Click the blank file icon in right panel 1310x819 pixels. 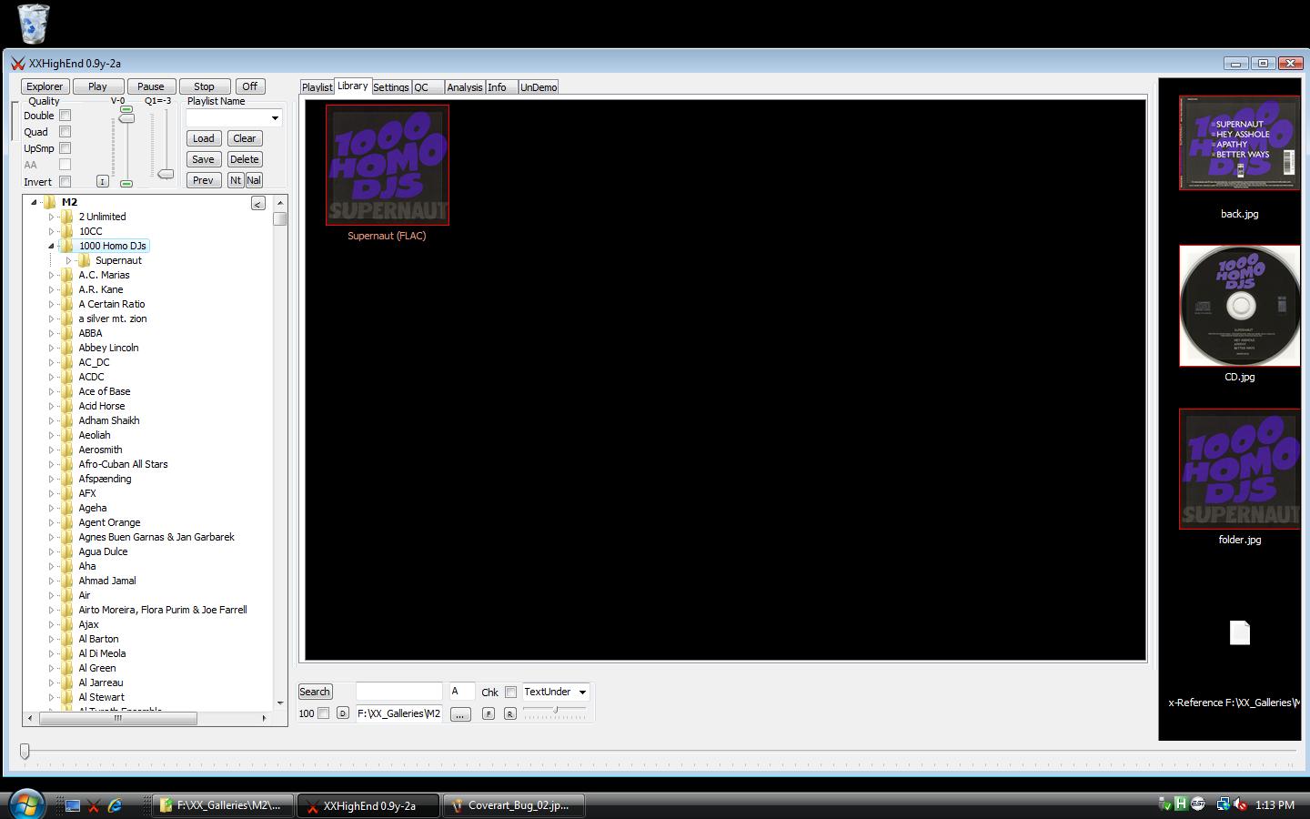[x=1240, y=632]
